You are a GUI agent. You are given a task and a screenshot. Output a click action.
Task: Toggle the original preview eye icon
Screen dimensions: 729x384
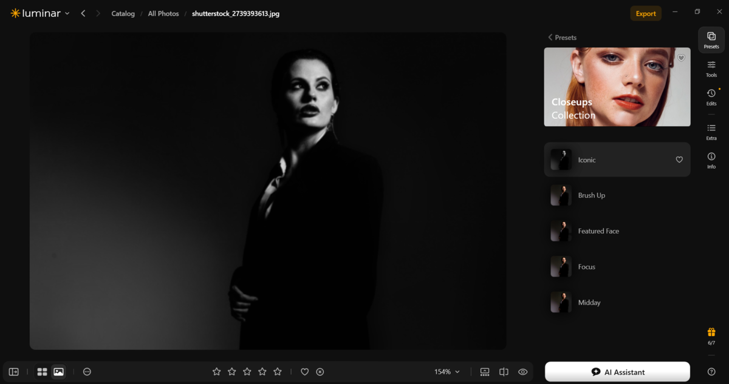[522, 372]
